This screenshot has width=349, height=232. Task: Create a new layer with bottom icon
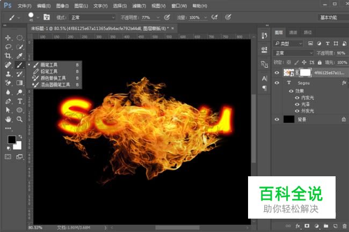(335, 226)
